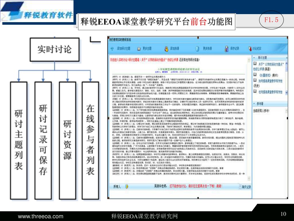
Task: Click the message input field at bottom
Action: tap(180, 194)
